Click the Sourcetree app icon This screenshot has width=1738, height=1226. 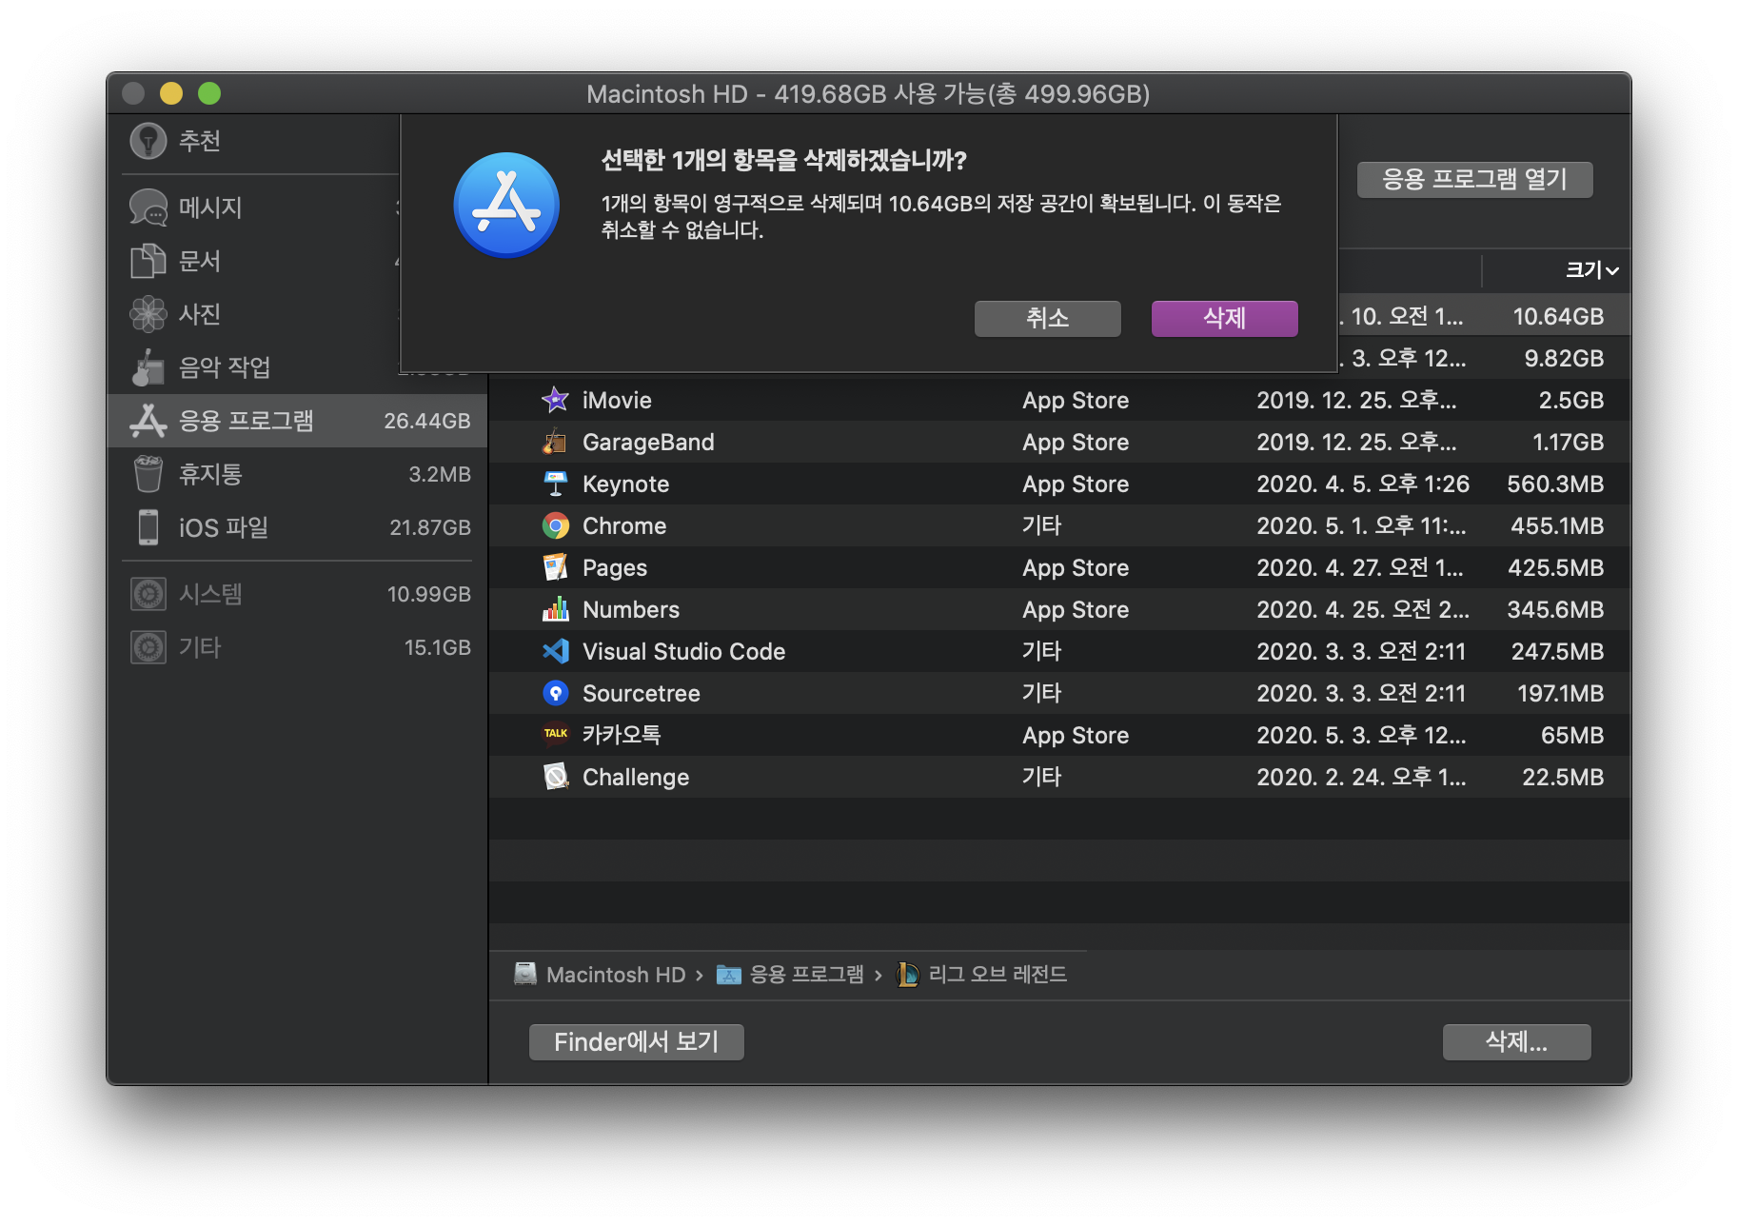click(555, 693)
